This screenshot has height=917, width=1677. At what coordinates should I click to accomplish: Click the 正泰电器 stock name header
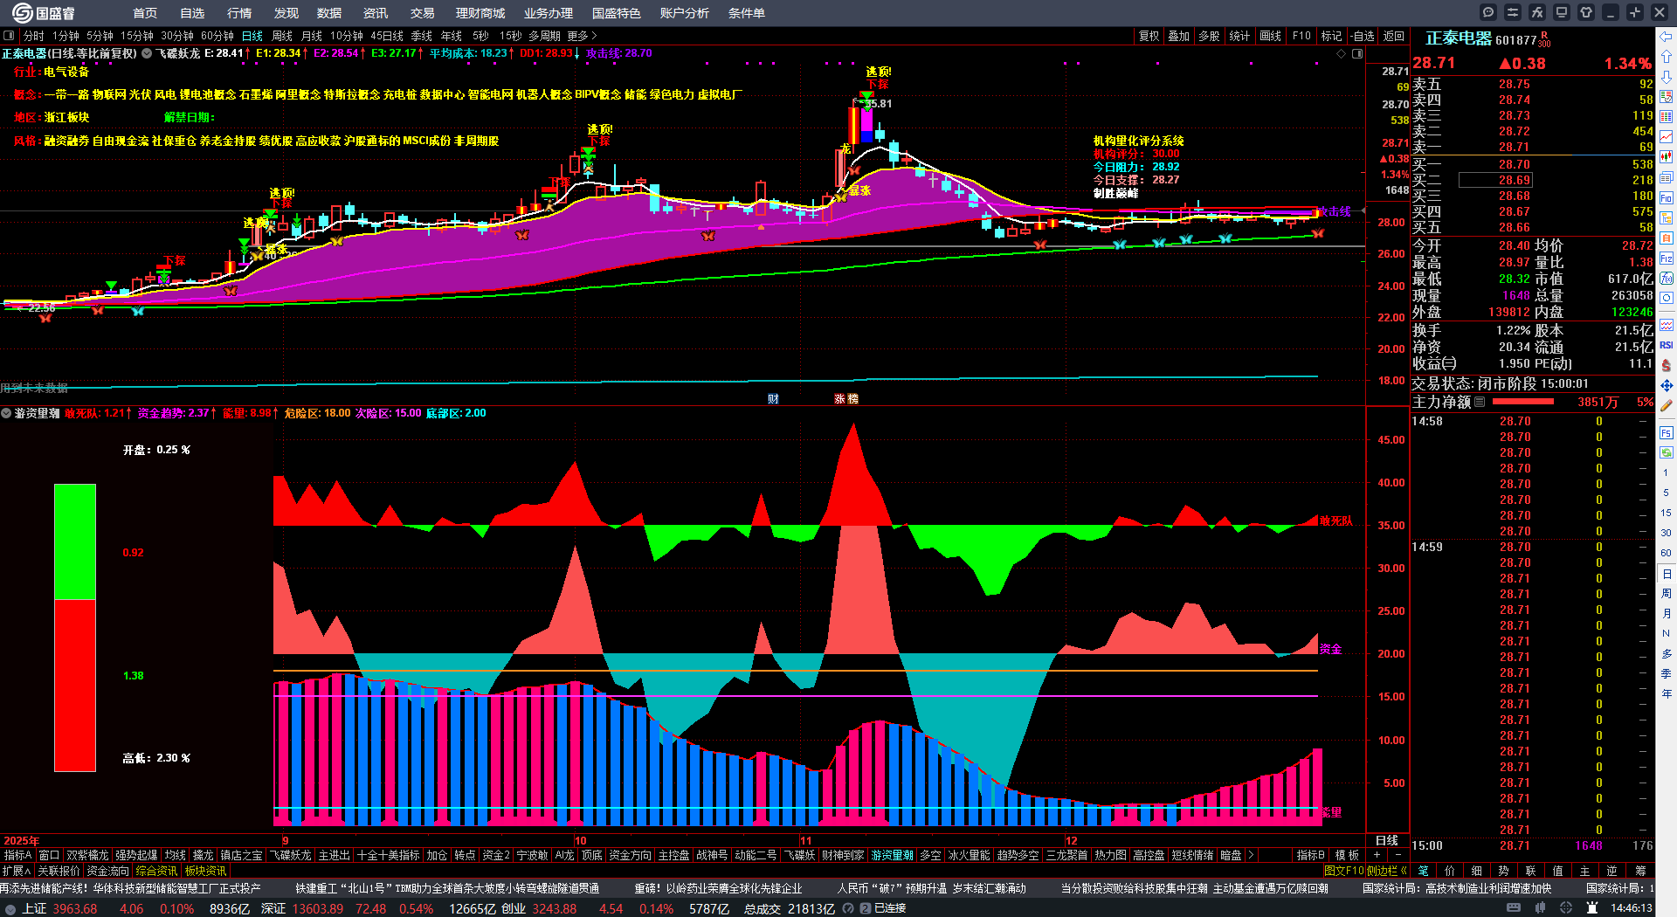click(1459, 38)
